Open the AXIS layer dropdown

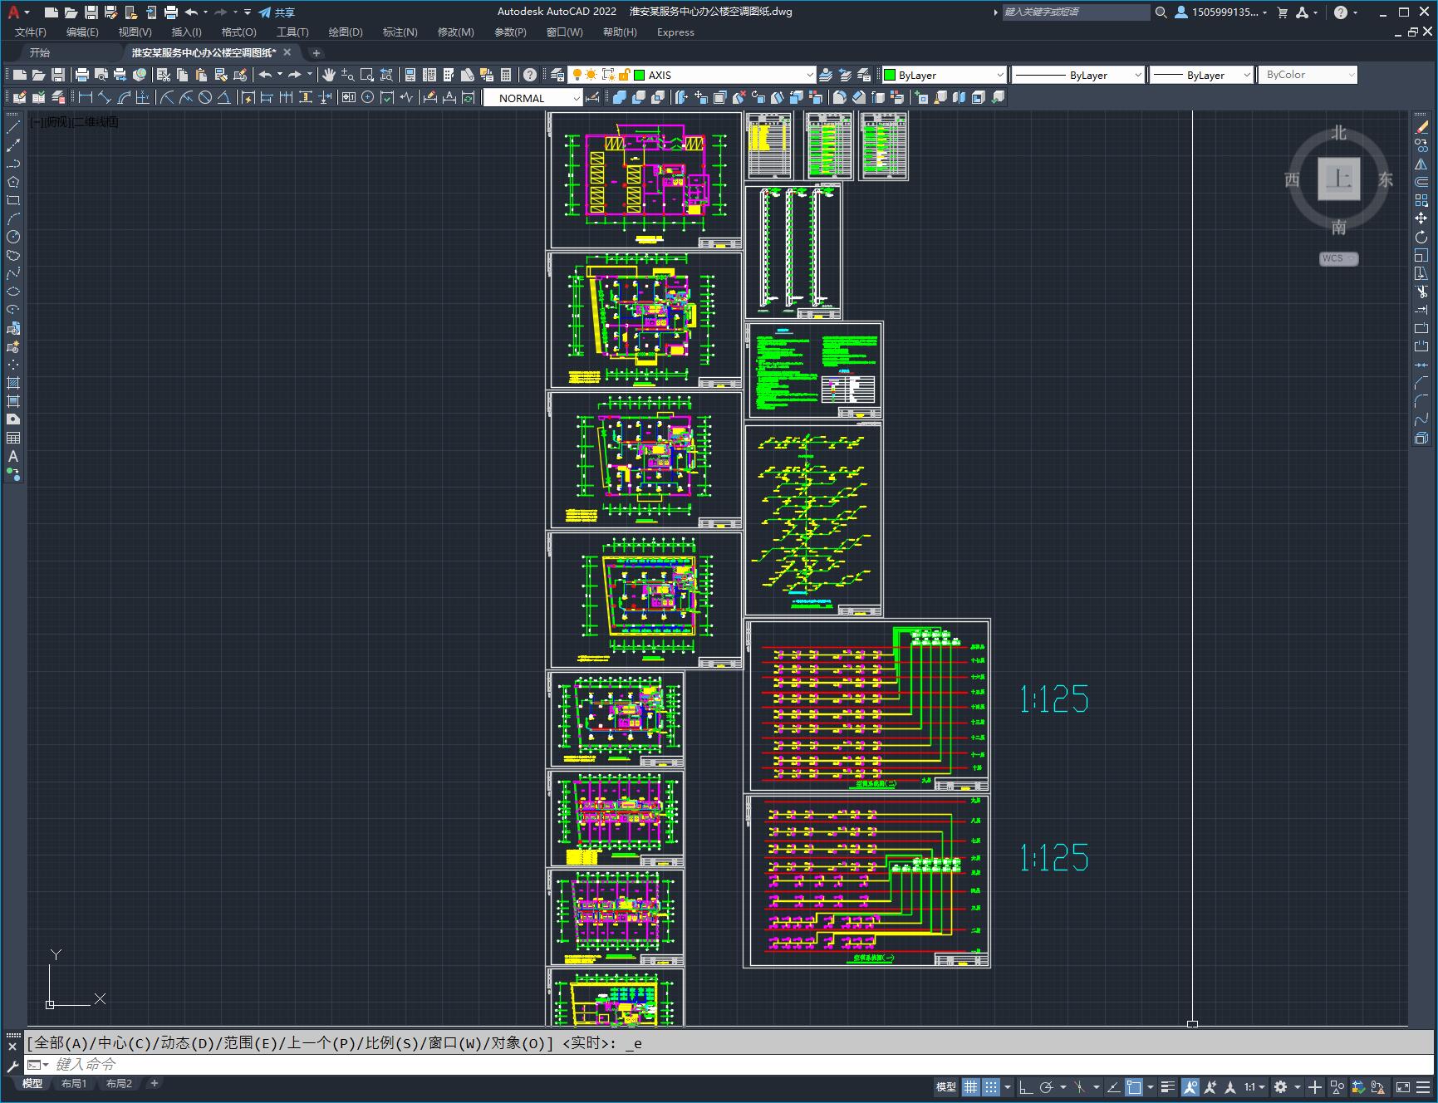[810, 75]
